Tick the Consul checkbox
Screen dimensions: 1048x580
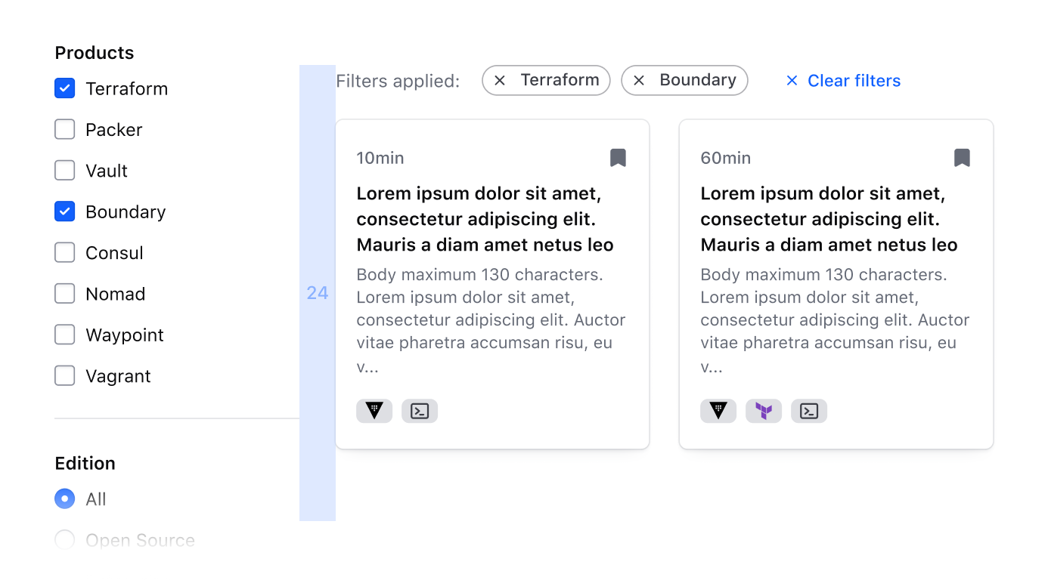[65, 252]
